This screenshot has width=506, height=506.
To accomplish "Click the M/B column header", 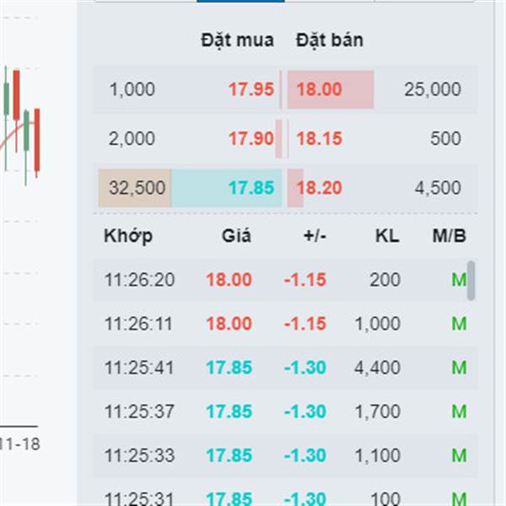I will [x=449, y=236].
